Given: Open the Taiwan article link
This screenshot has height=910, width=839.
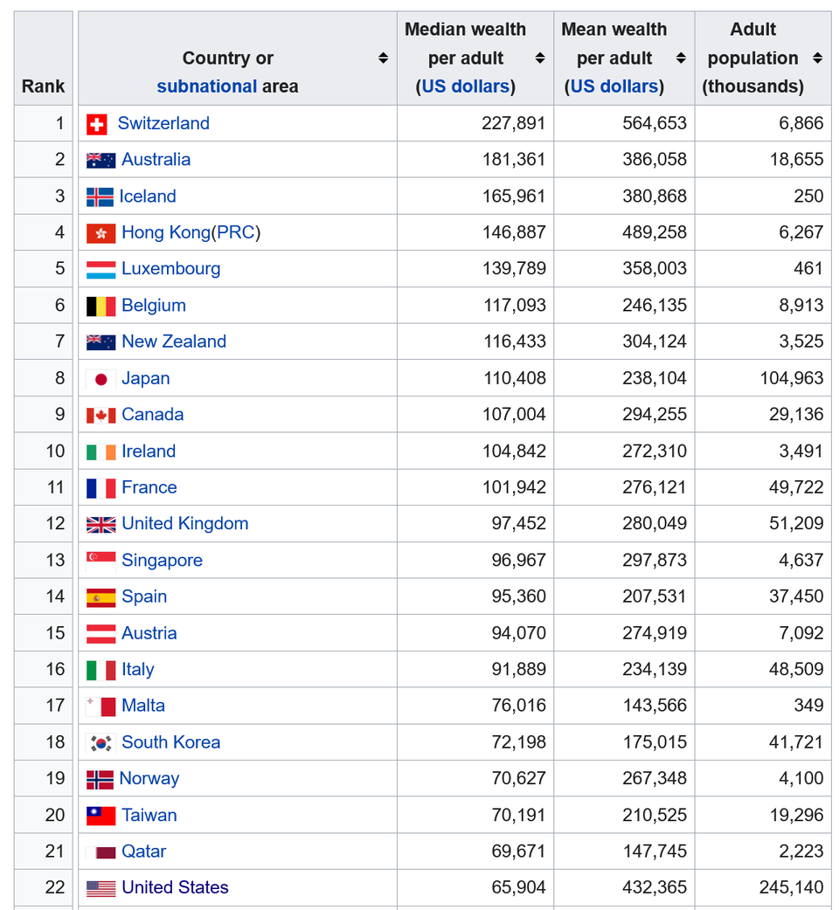Looking at the screenshot, I should 149,815.
